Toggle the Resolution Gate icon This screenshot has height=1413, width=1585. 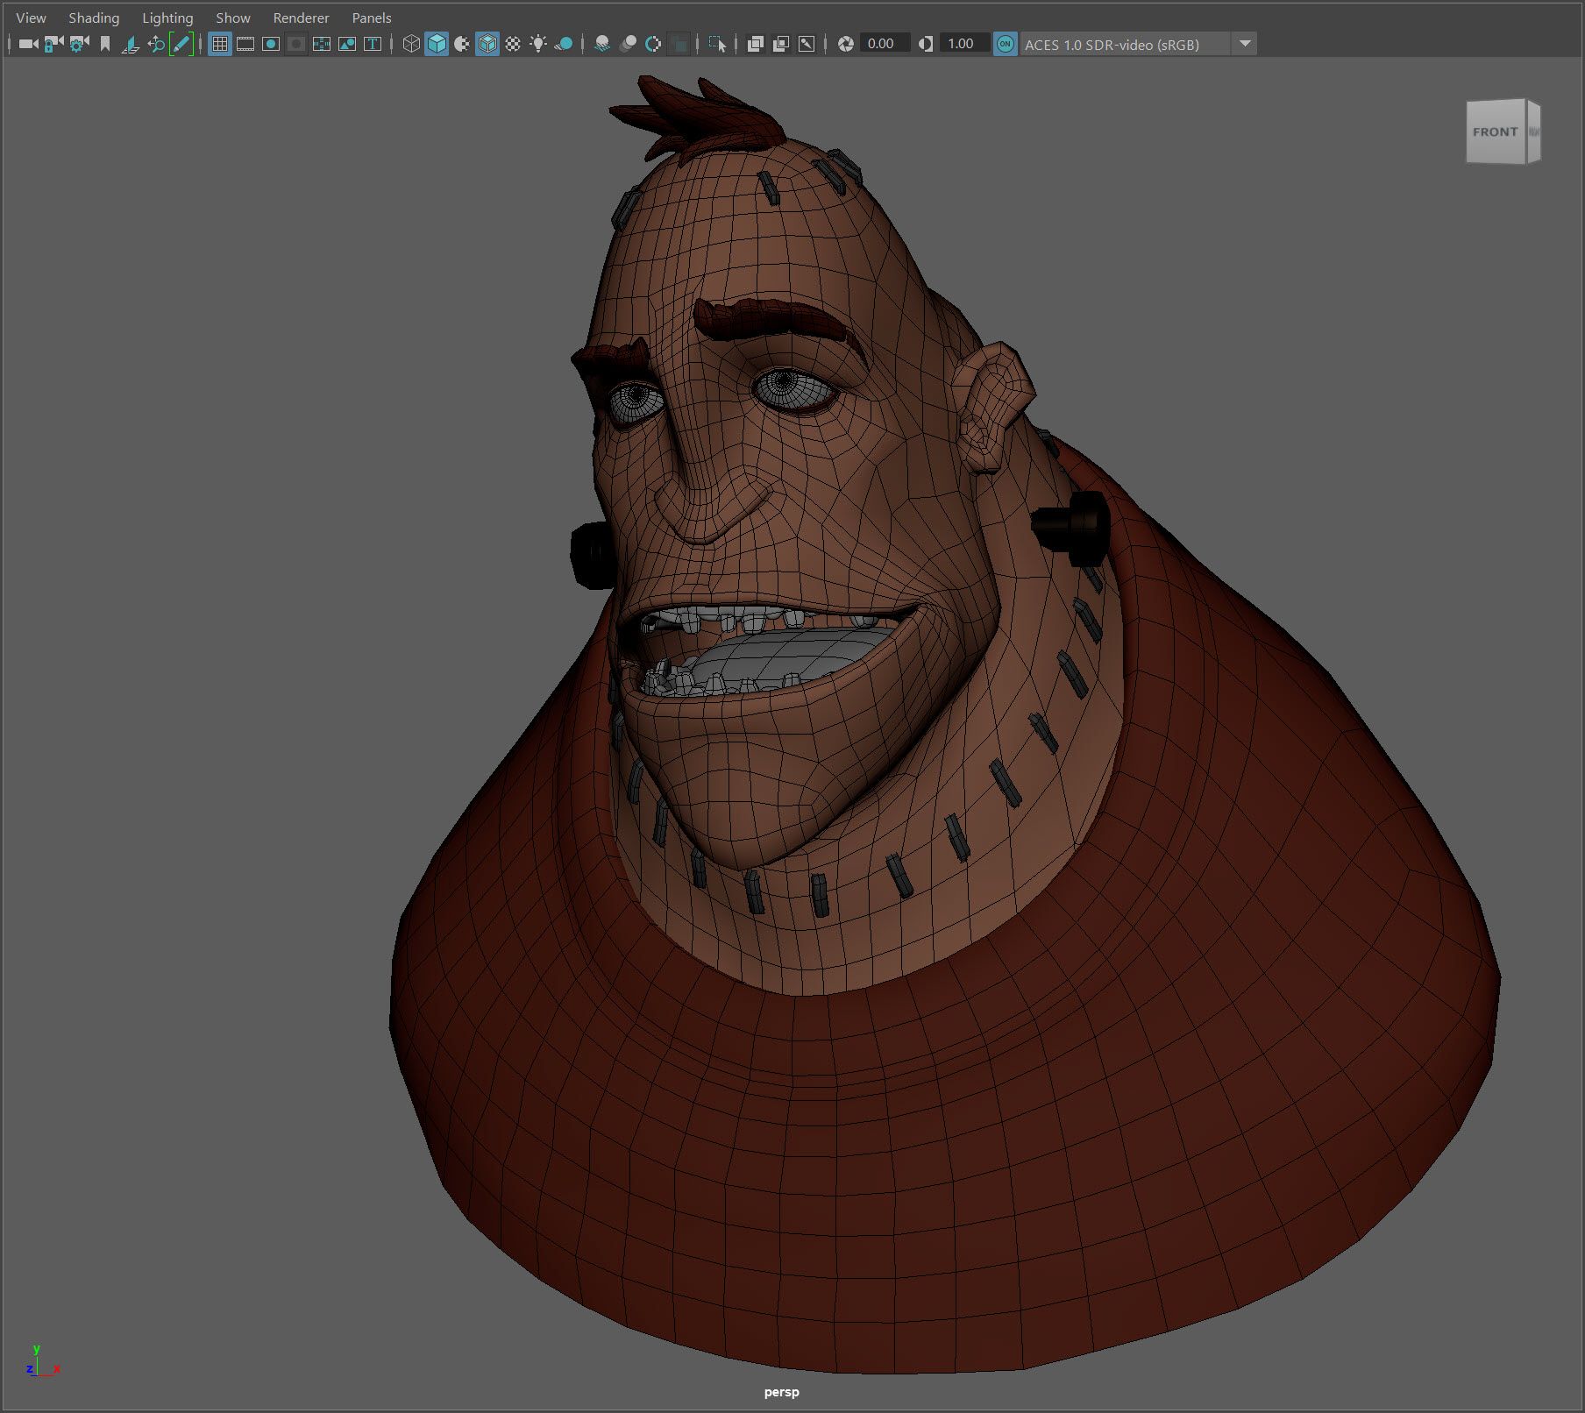tap(271, 44)
